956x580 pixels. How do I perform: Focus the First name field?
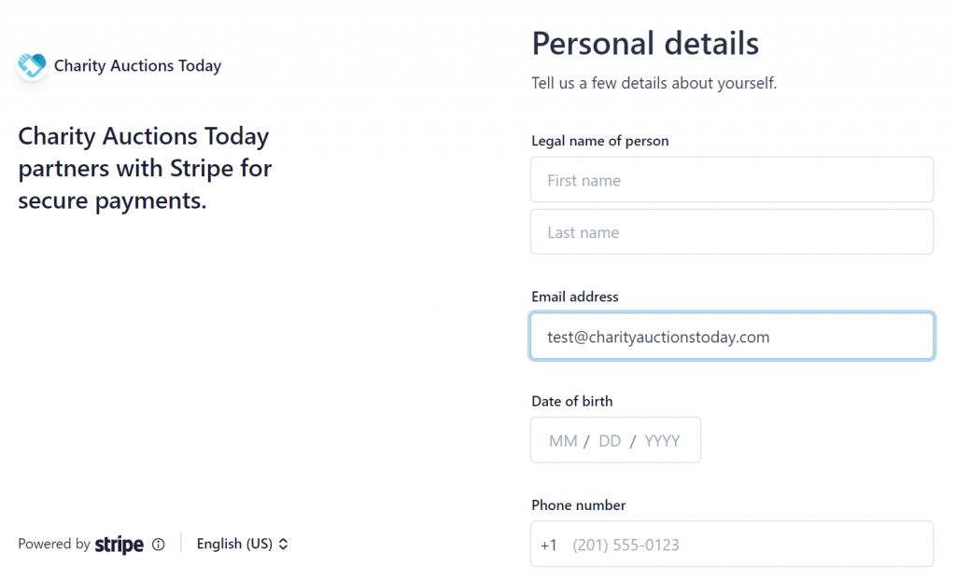click(732, 180)
